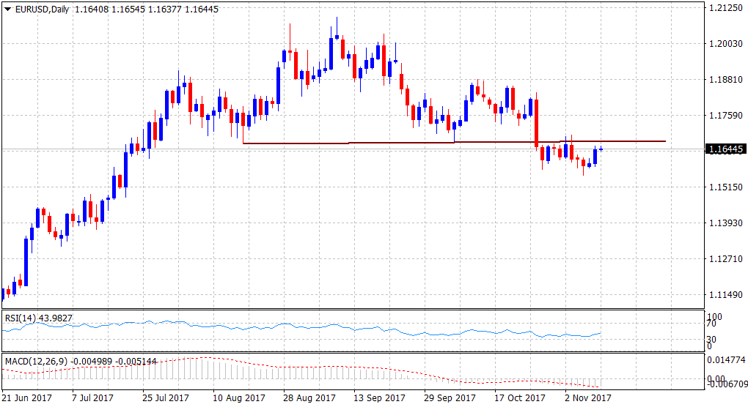
Task: Click the 13 Sep 2017 date label
Action: pyautogui.click(x=379, y=397)
